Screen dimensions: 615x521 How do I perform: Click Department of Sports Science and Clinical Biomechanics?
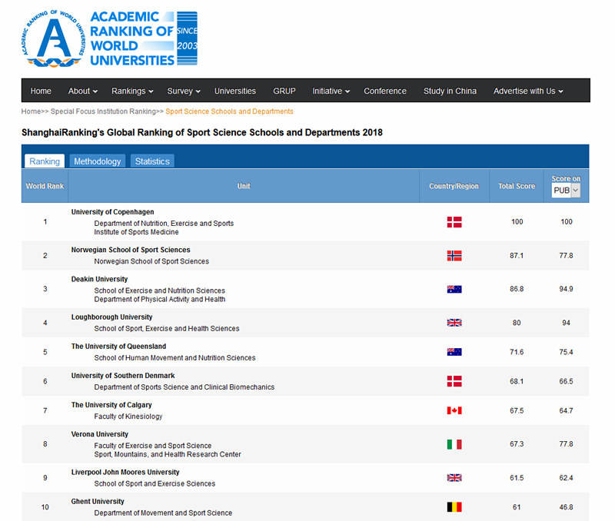point(184,387)
